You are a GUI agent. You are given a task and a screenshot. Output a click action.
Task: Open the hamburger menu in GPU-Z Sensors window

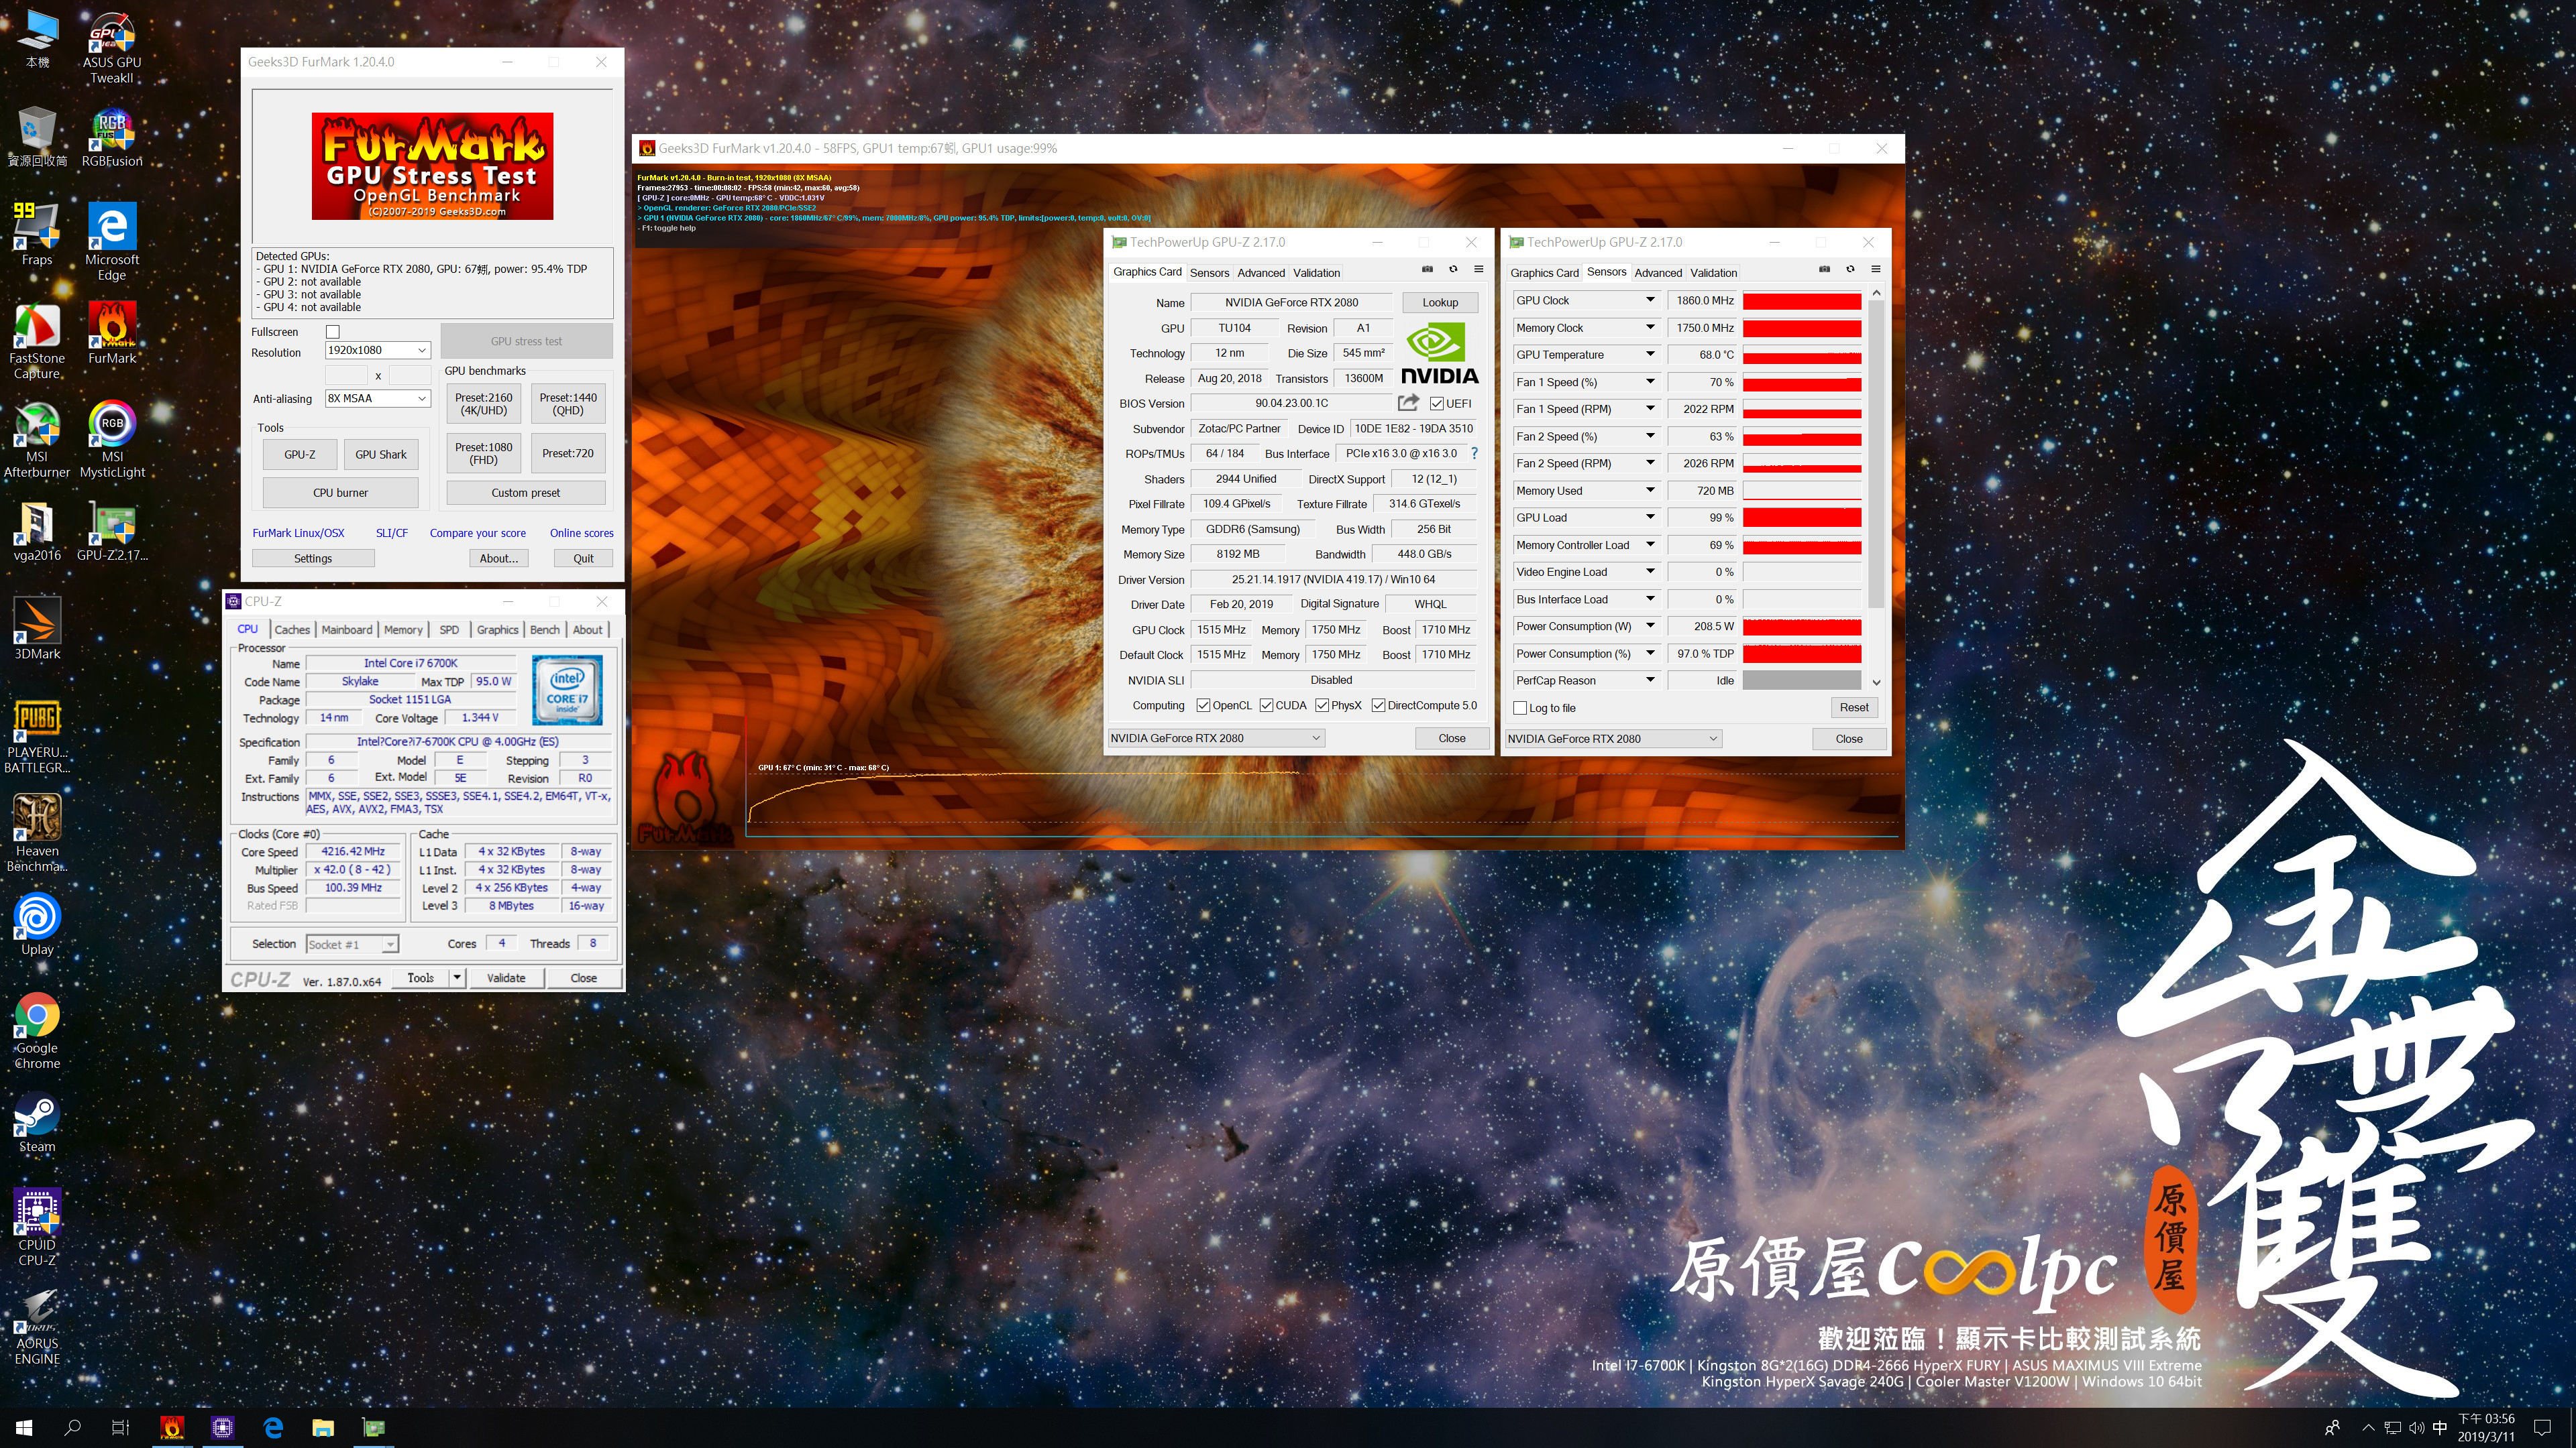pyautogui.click(x=1875, y=269)
